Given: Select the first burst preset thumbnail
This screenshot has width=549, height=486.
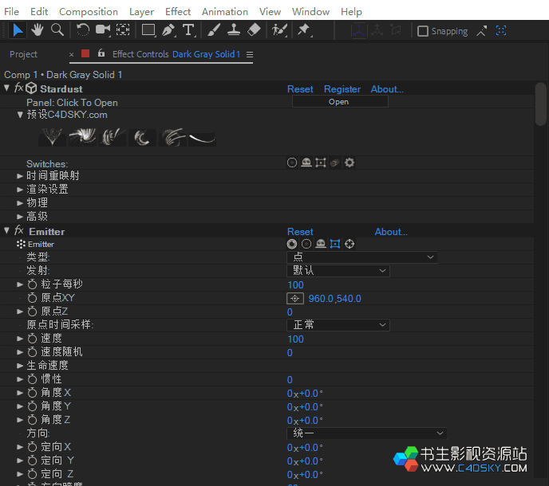Looking at the screenshot, I should (x=52, y=137).
